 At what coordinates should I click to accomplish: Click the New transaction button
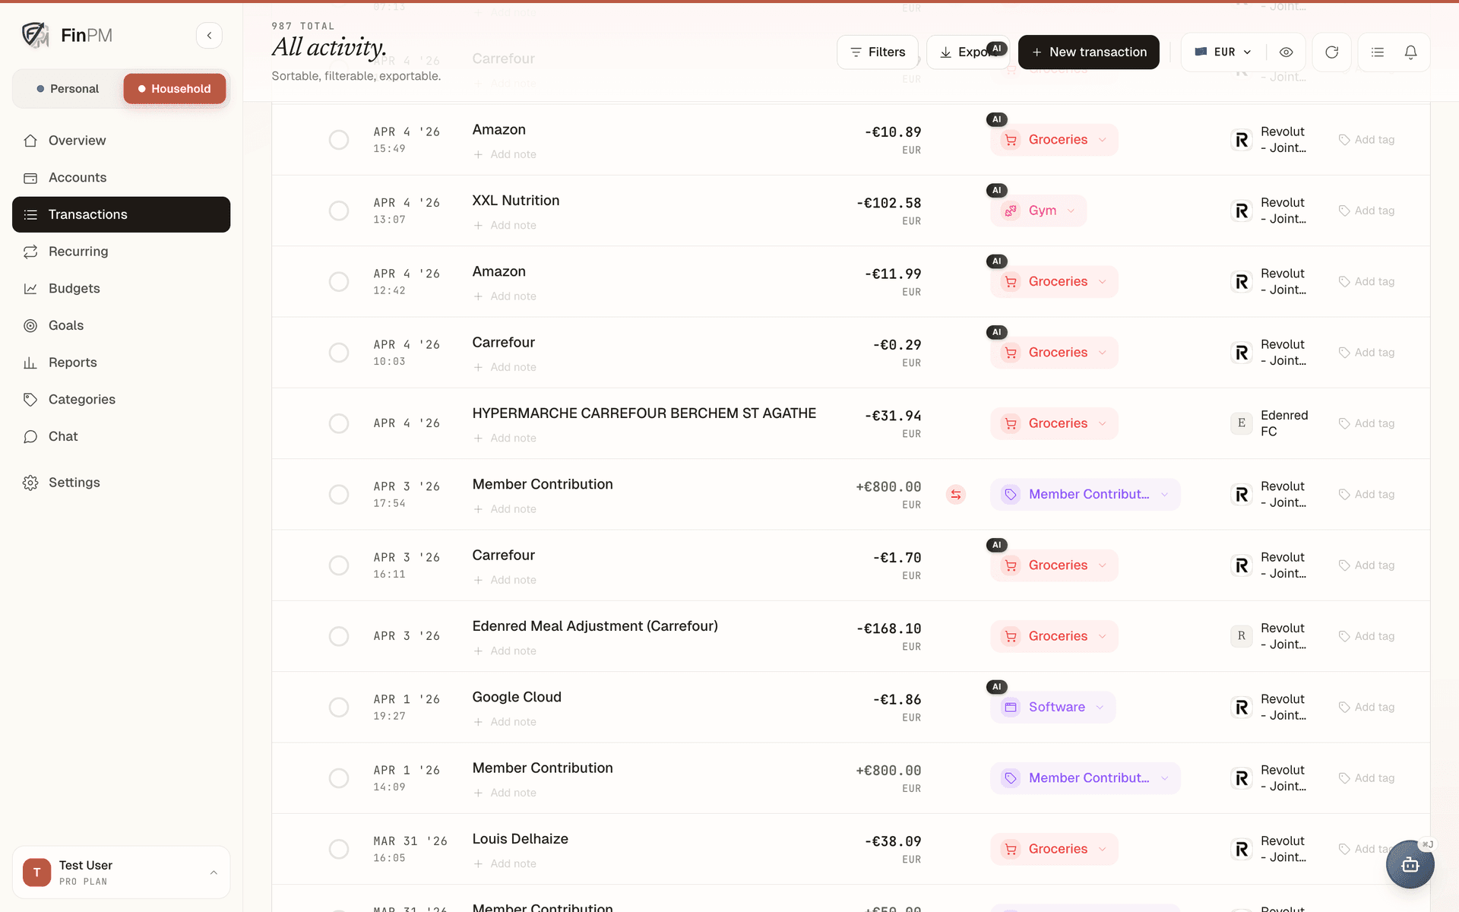[x=1088, y=52]
